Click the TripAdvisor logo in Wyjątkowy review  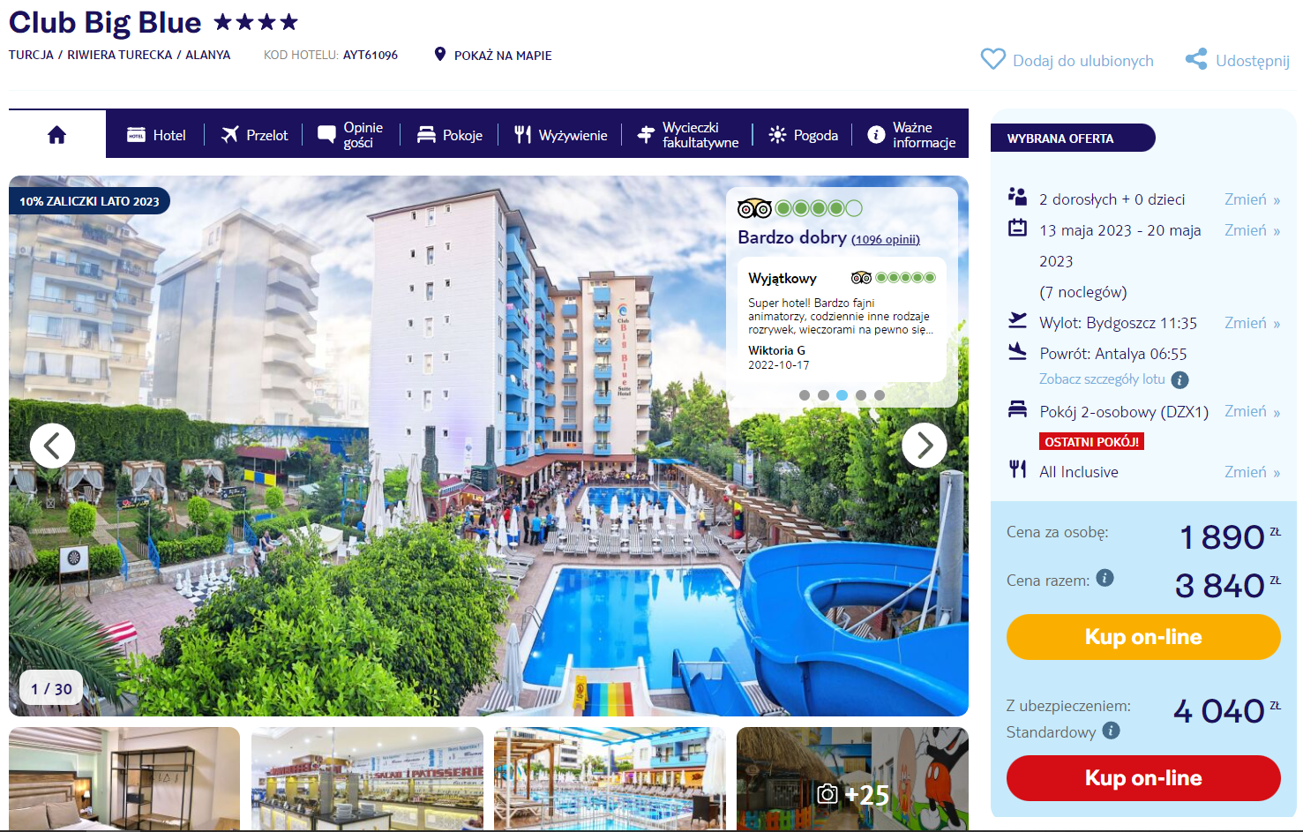point(861,278)
